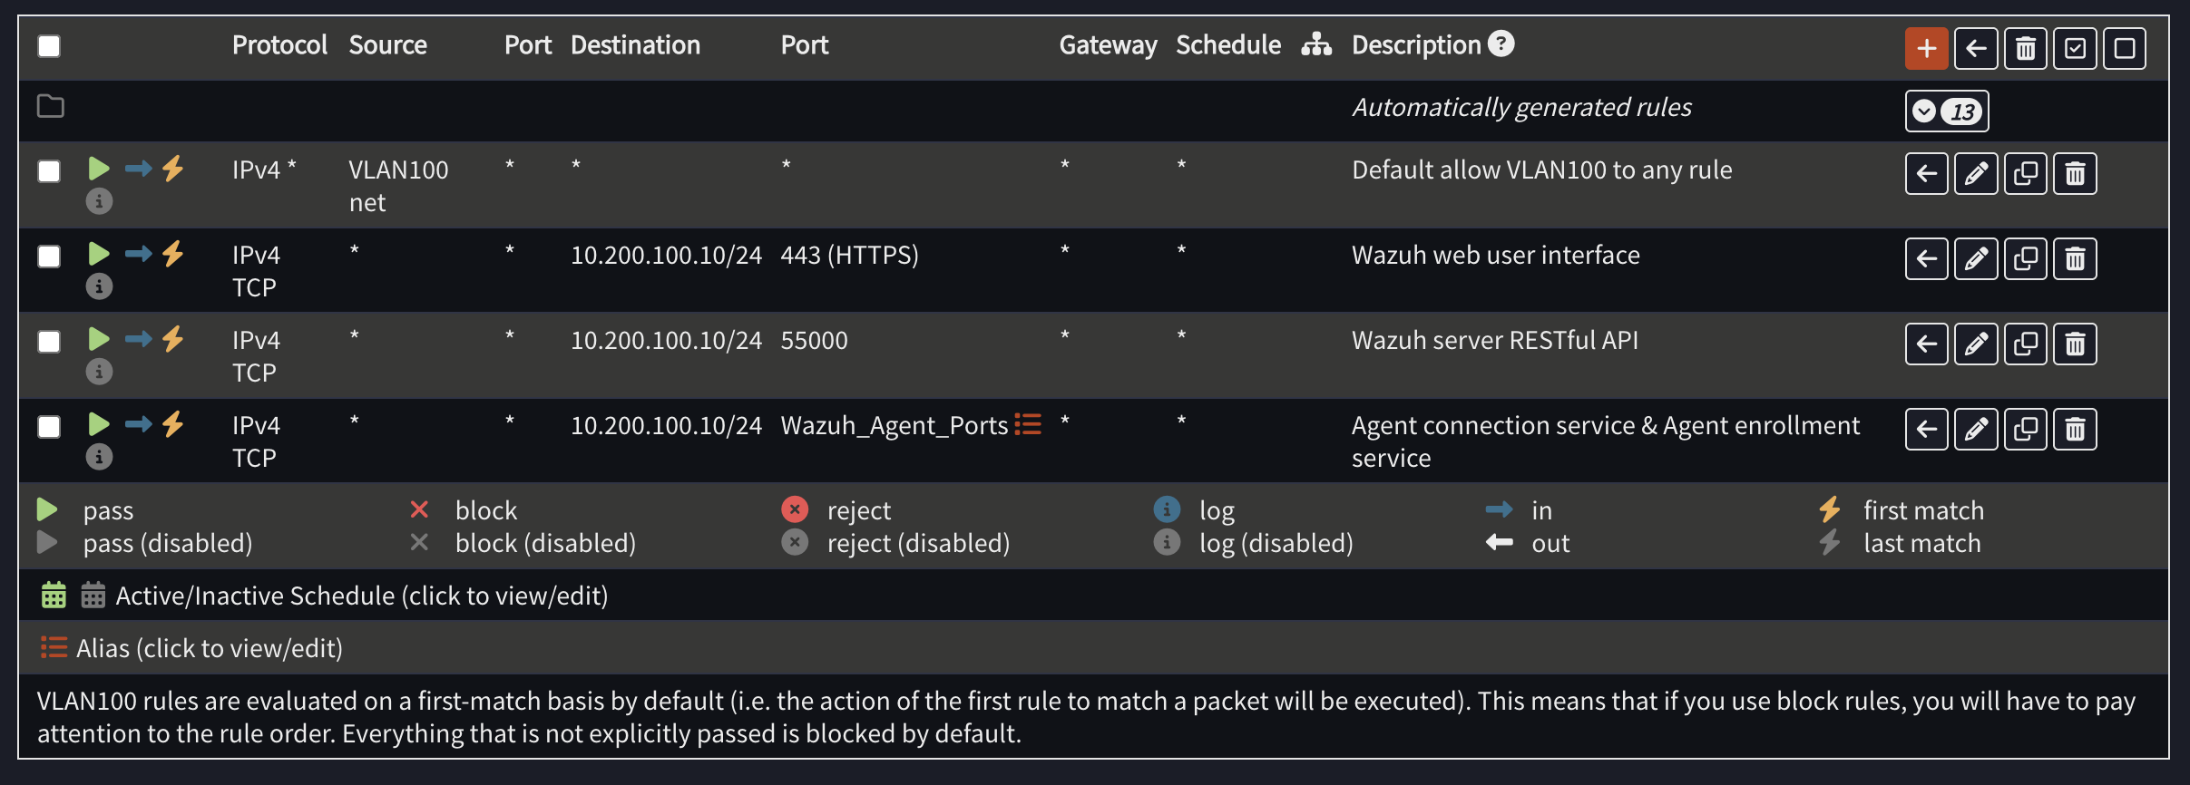
Task: Click the log info icon on the Agent connection rule
Action: [x=99, y=457]
